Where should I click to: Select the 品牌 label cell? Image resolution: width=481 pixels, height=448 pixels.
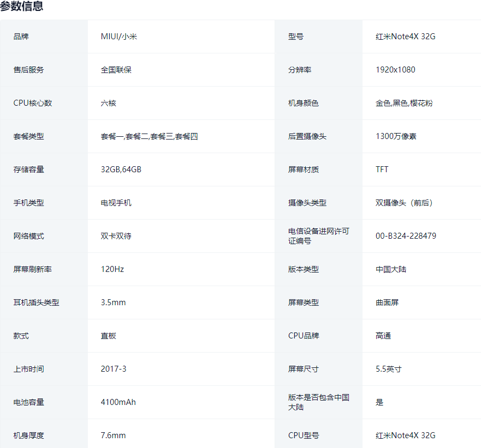[21, 37]
